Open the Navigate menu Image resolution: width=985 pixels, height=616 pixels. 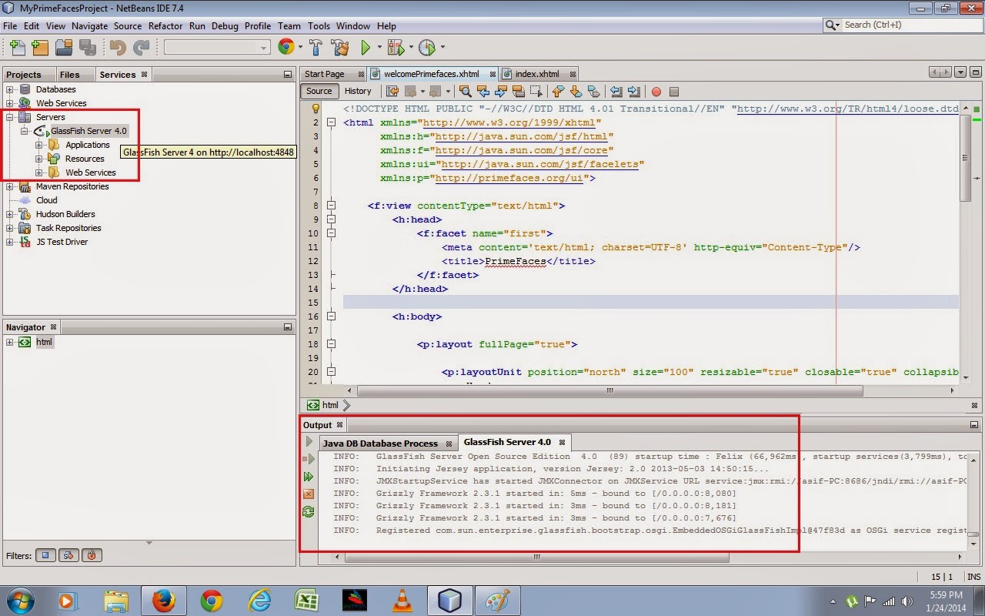click(x=89, y=25)
